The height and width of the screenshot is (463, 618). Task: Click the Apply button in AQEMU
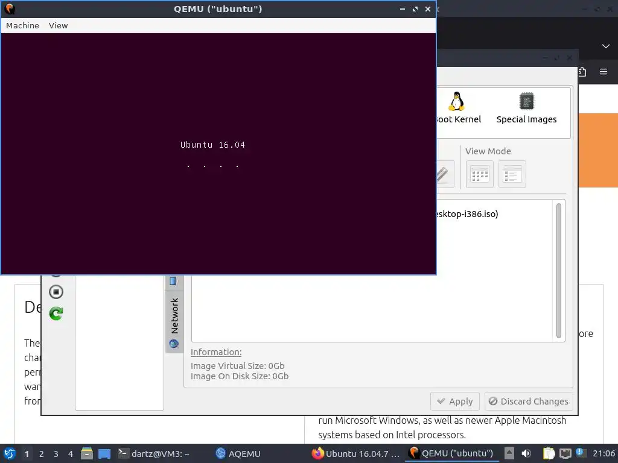point(455,401)
